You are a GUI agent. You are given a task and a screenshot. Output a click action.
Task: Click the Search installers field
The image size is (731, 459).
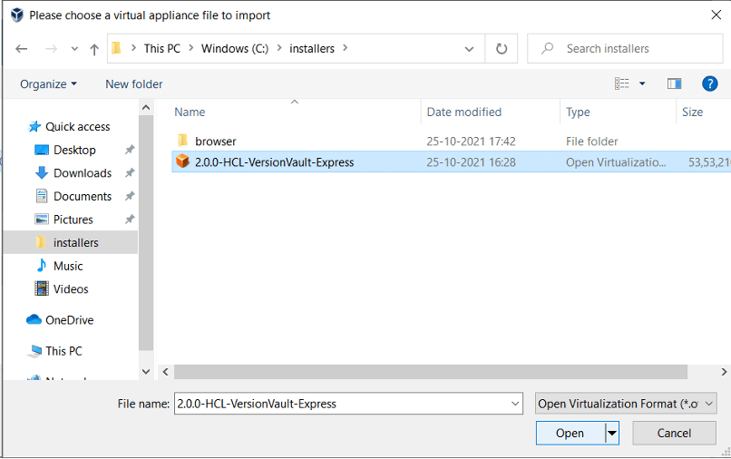coord(625,48)
